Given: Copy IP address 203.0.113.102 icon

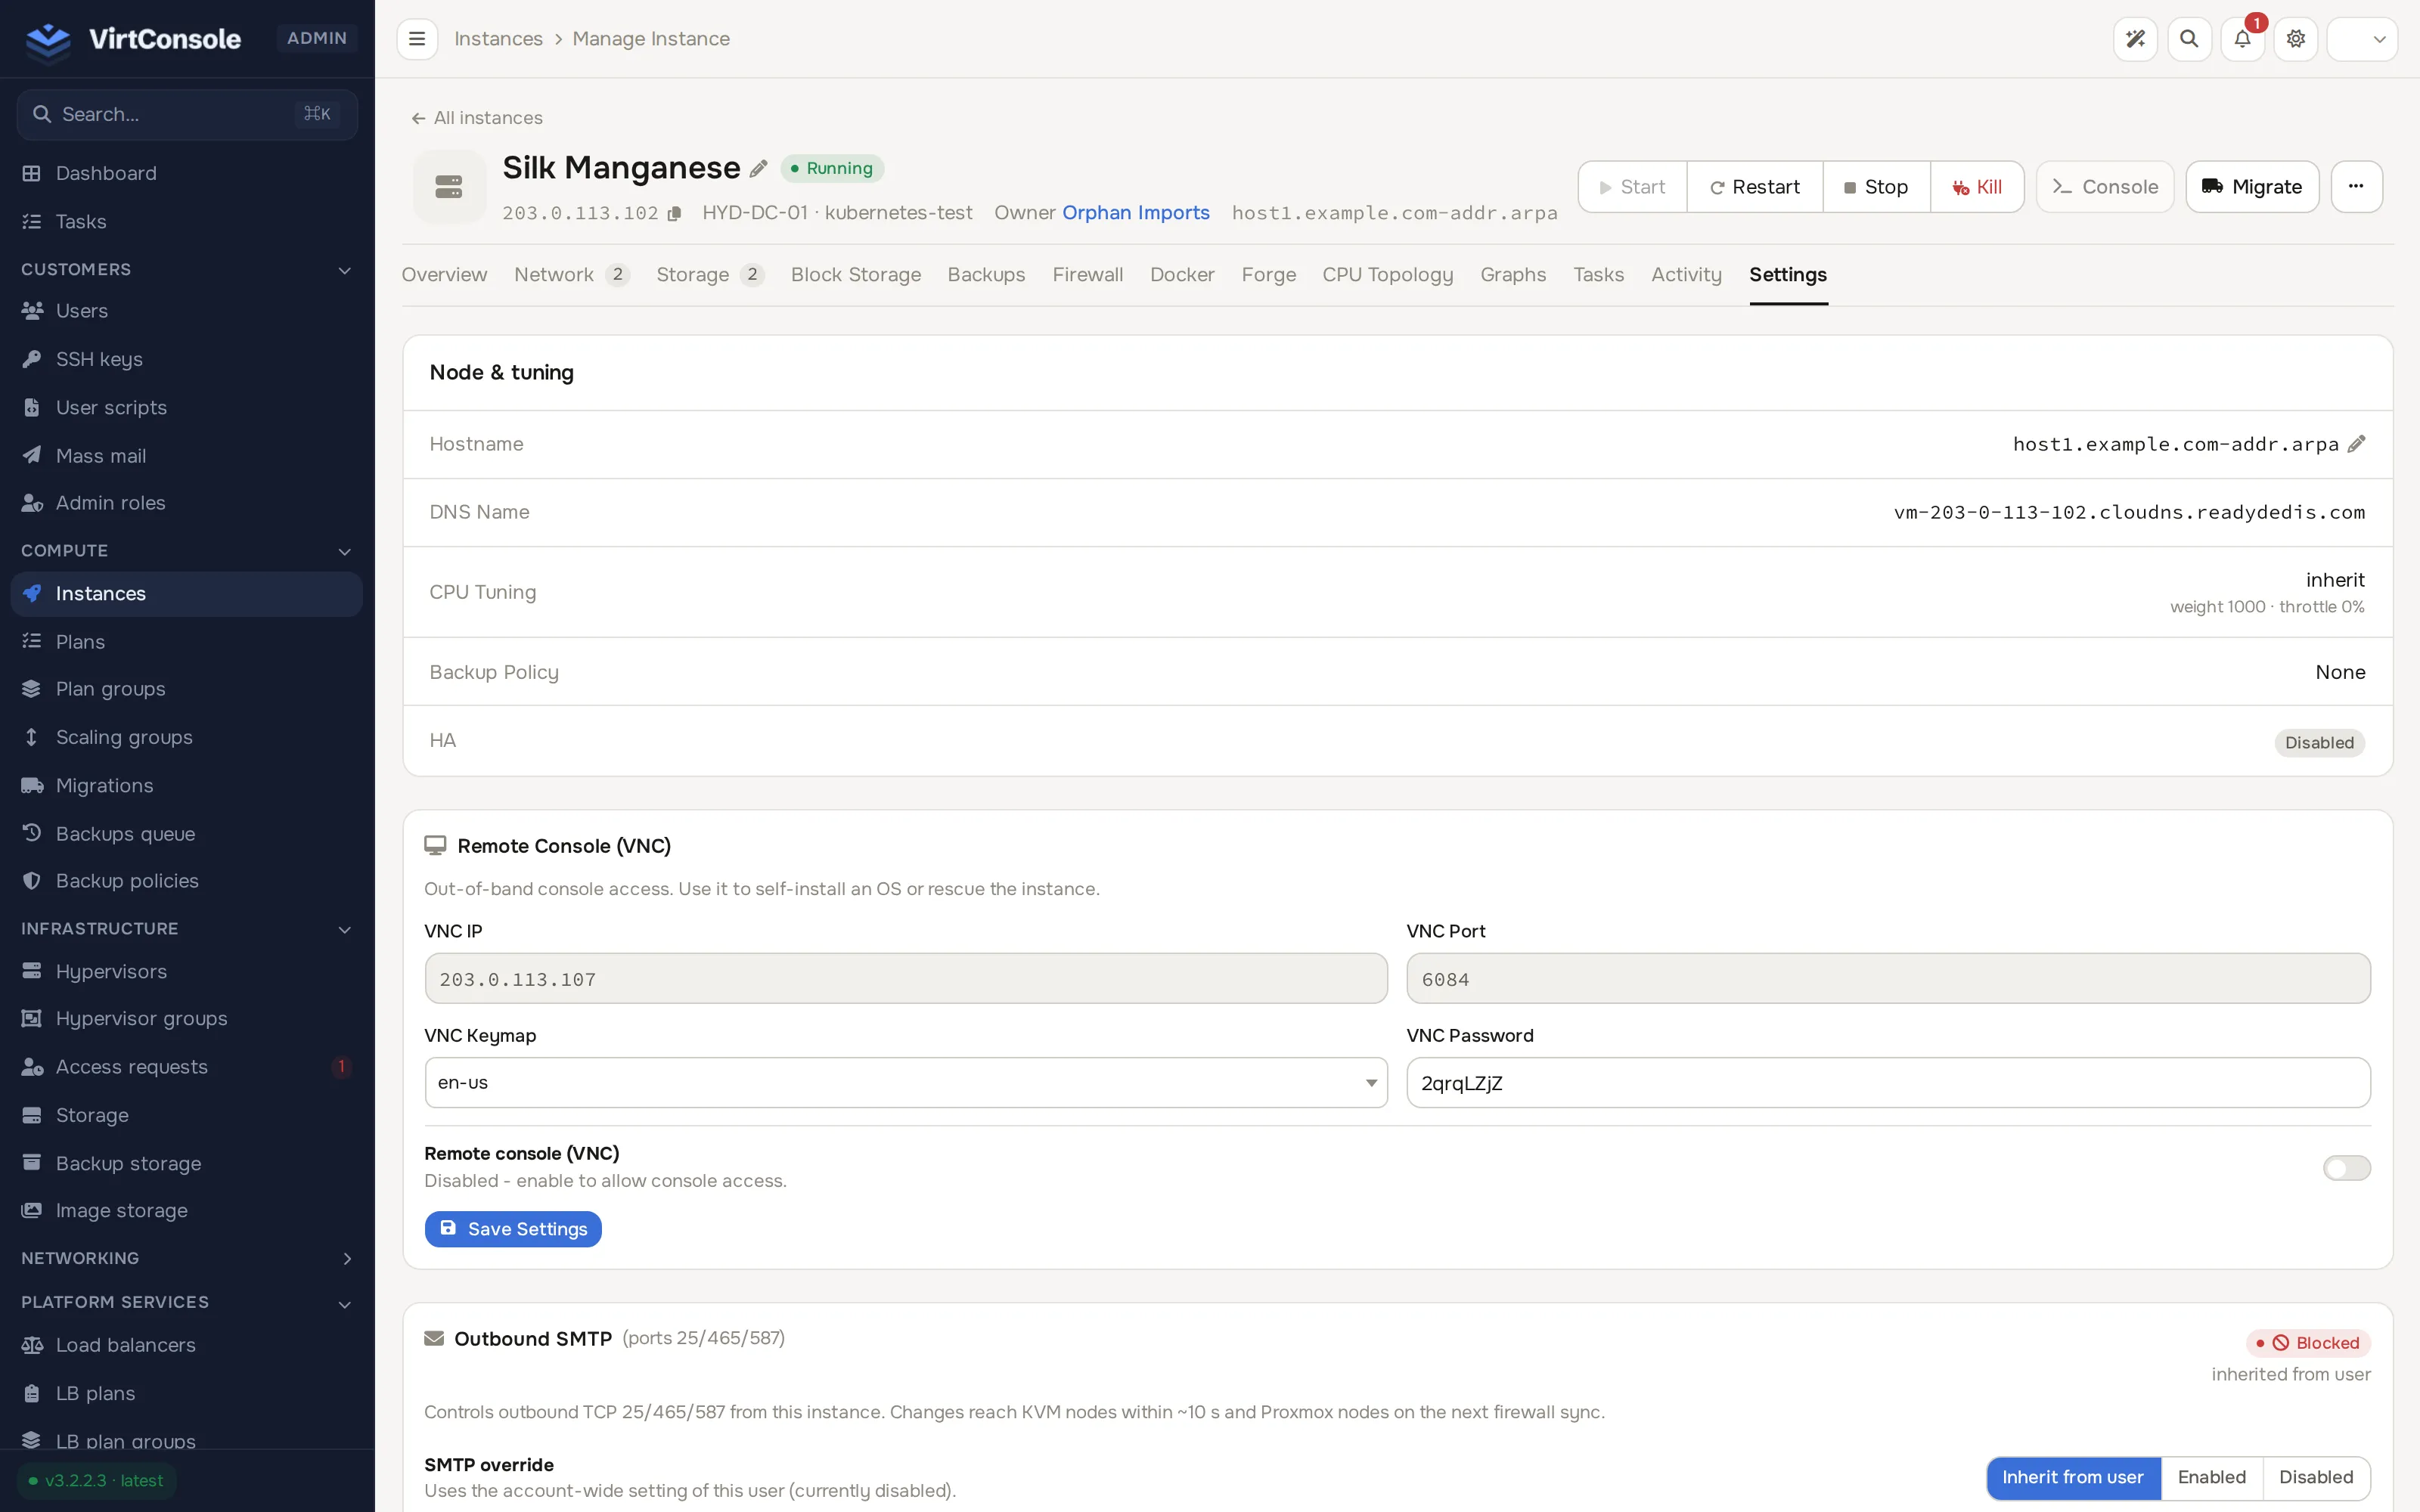Looking at the screenshot, I should pos(674,213).
